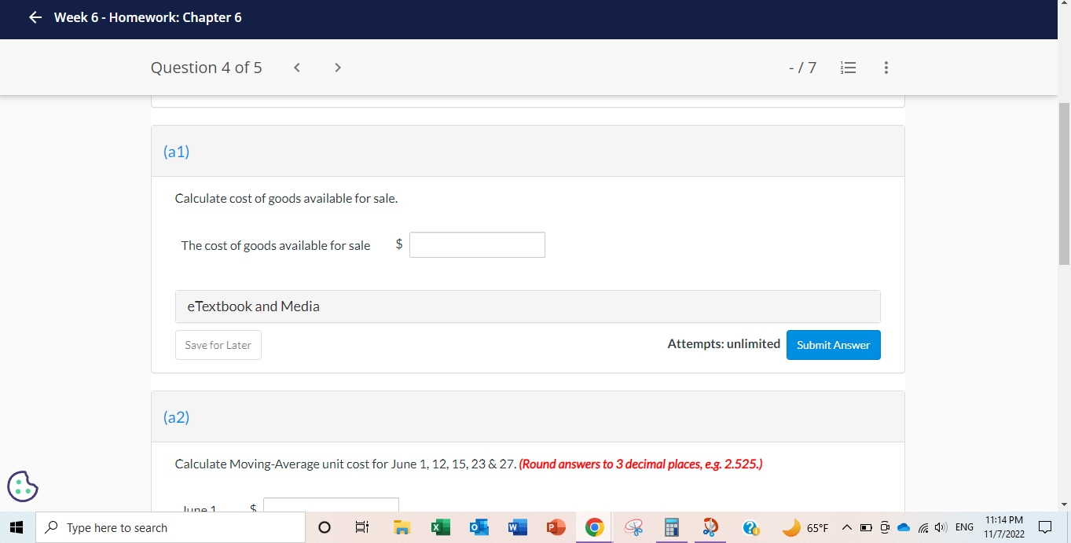Screen dimensions: 1071x543
Task: Open Wi-Fi network settings icon
Action: (922, 527)
